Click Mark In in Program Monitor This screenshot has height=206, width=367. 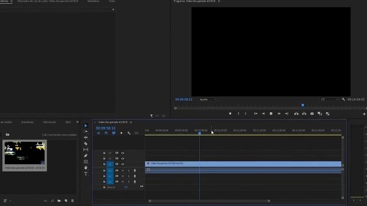(x=239, y=114)
